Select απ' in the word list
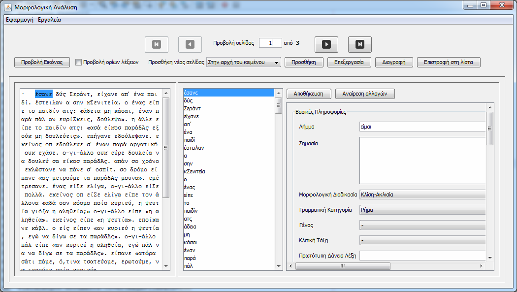The image size is (517, 292). click(229, 124)
